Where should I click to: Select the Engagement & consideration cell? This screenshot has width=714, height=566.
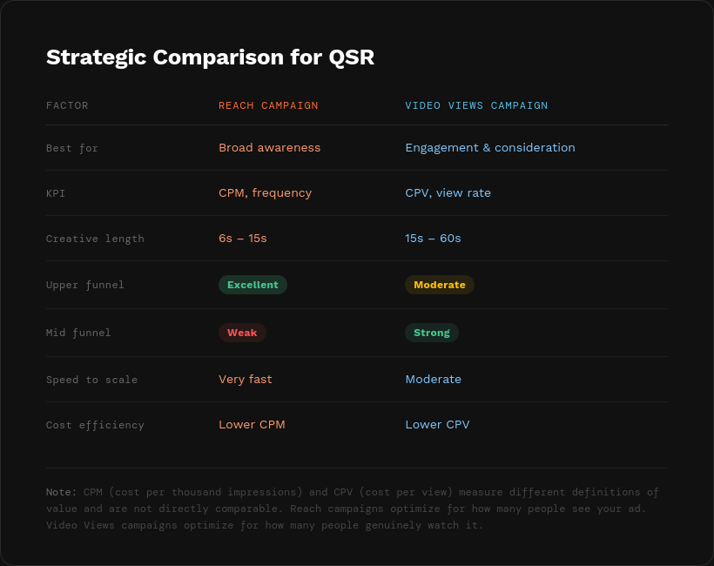click(x=490, y=148)
